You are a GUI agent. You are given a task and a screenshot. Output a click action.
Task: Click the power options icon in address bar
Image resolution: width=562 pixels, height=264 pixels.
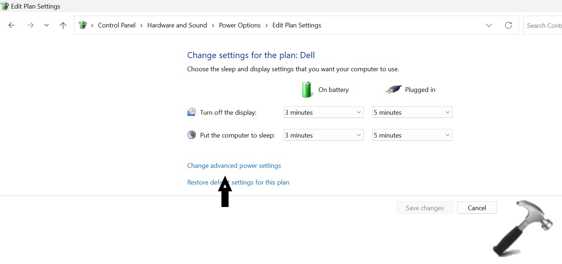[82, 25]
